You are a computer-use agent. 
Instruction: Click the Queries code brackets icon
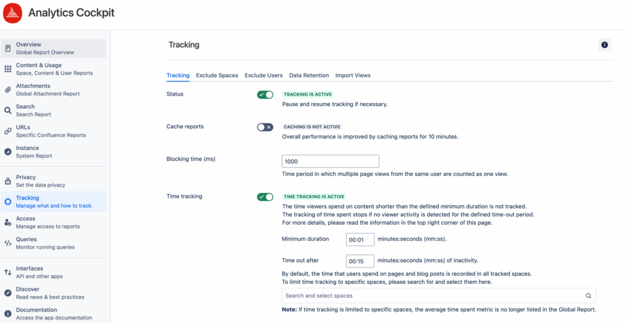point(7,243)
